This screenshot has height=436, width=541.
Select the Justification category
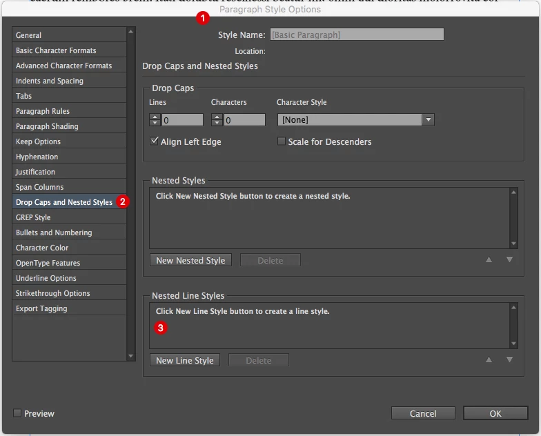coord(69,172)
